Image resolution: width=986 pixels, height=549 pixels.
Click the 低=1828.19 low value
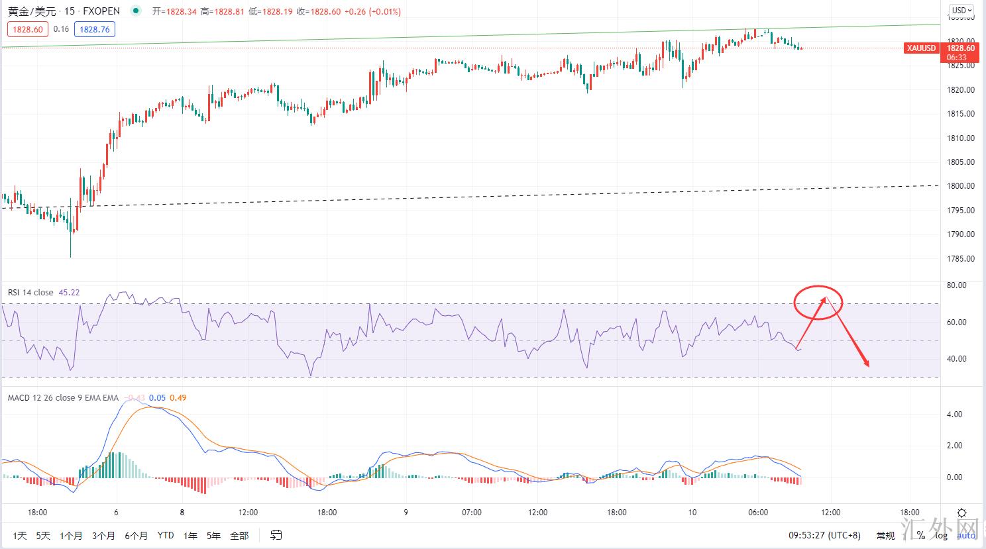[x=272, y=11]
